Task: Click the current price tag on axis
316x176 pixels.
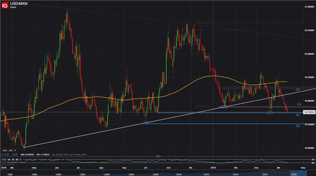Action: tap(309, 112)
